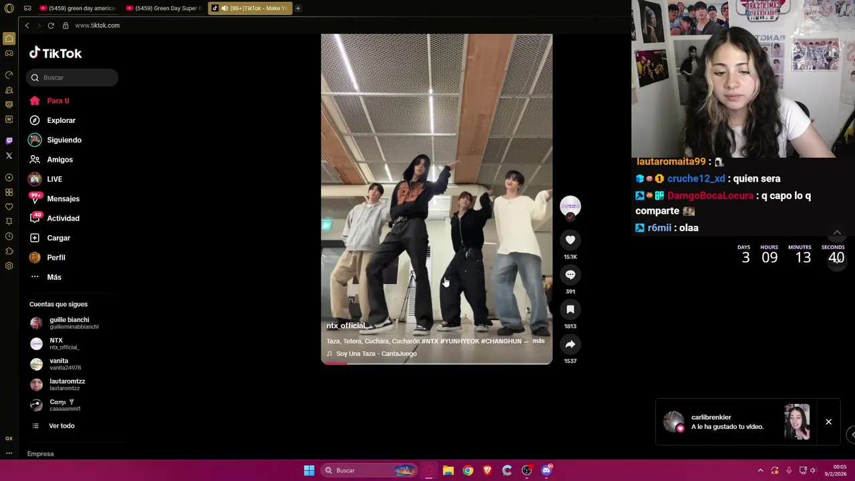
Task: Open History clock in Opera sidebar
Action: tap(9, 236)
